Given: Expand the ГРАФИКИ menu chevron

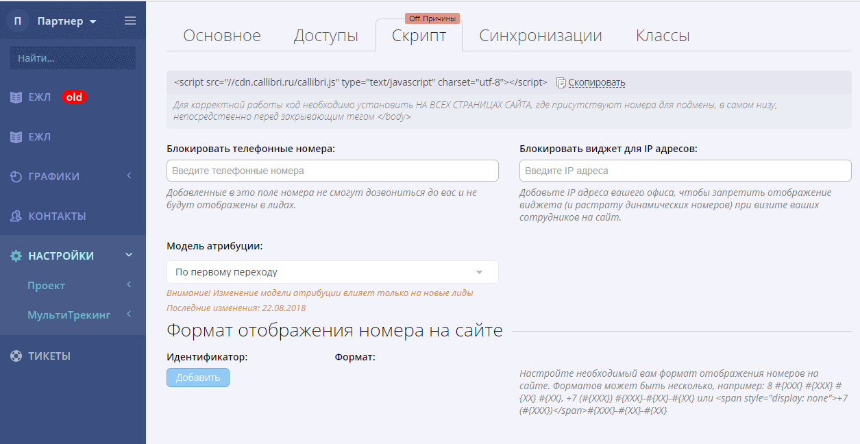Looking at the screenshot, I should coord(129,176).
